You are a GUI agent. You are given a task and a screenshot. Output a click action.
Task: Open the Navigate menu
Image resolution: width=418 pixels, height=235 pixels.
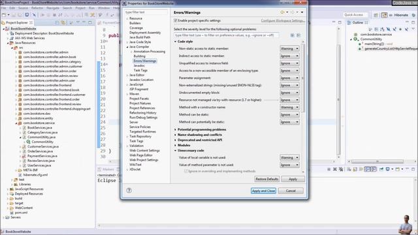click(53, 8)
